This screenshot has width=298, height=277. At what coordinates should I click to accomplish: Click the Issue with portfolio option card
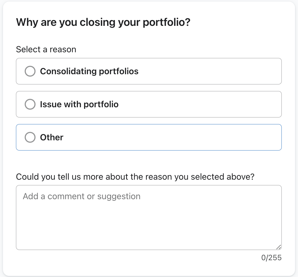[x=149, y=104]
